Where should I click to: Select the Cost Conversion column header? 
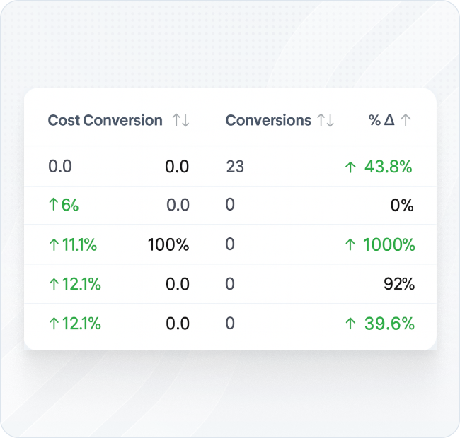coord(105,121)
